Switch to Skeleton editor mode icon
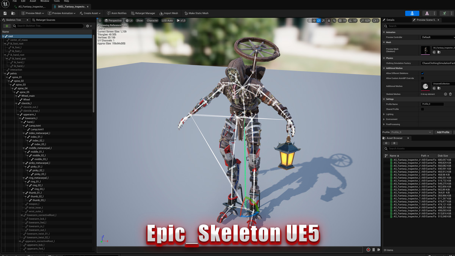455x256 pixels. pyautogui.click(x=412, y=13)
